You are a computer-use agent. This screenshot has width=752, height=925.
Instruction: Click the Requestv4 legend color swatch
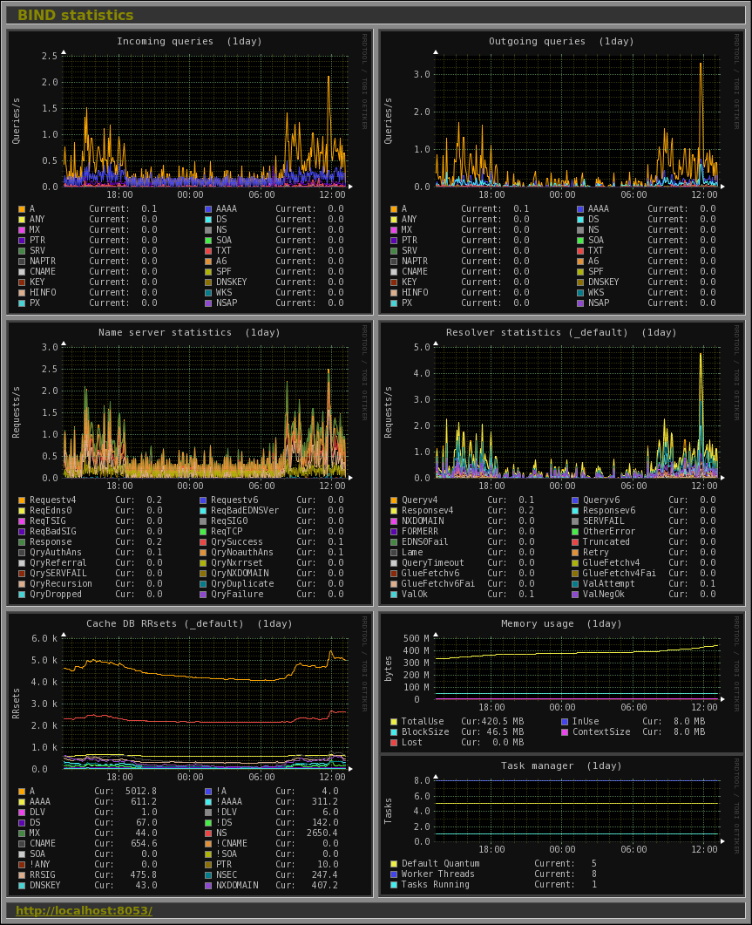tap(22, 500)
